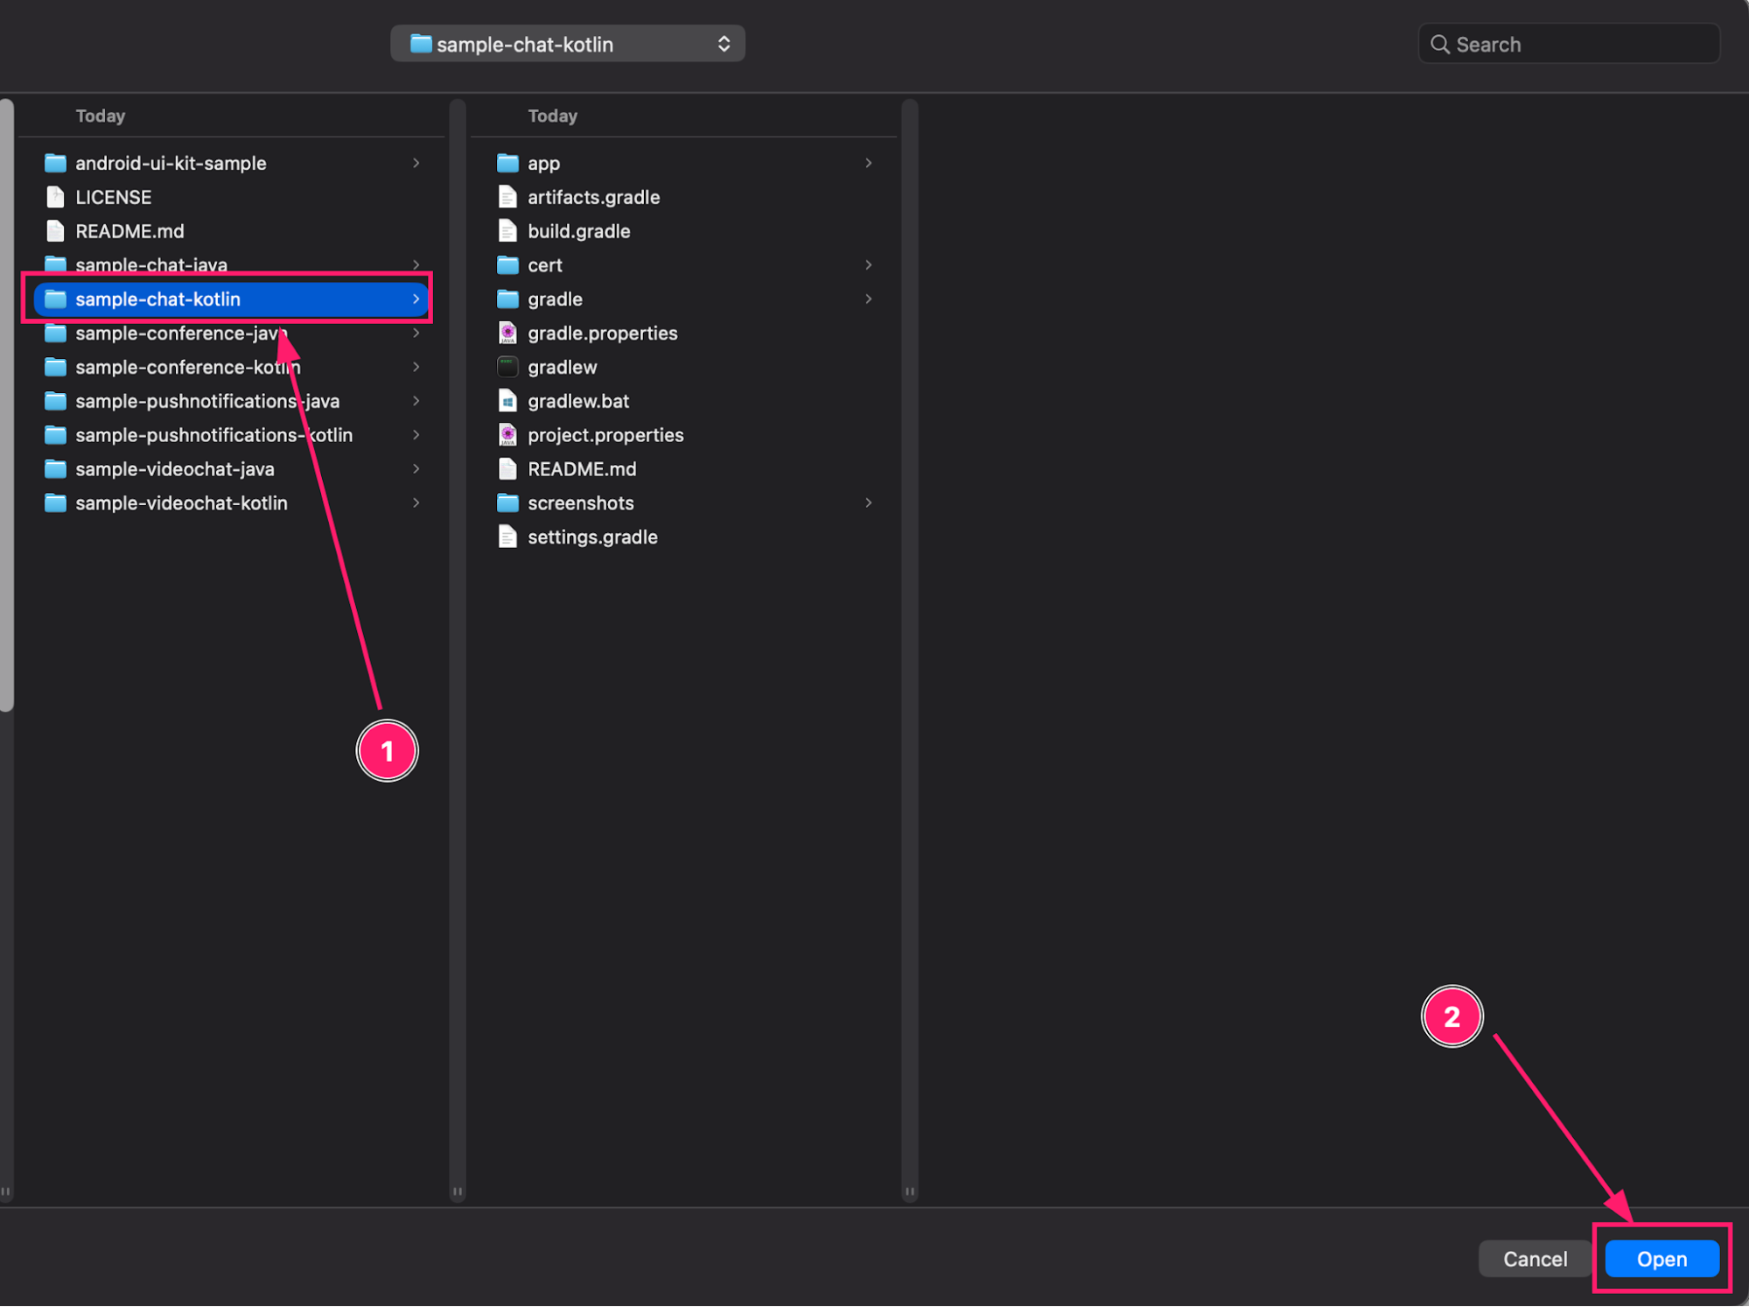1749x1307 pixels.
Task: Click the artifacts.gradle file icon
Action: click(x=507, y=197)
